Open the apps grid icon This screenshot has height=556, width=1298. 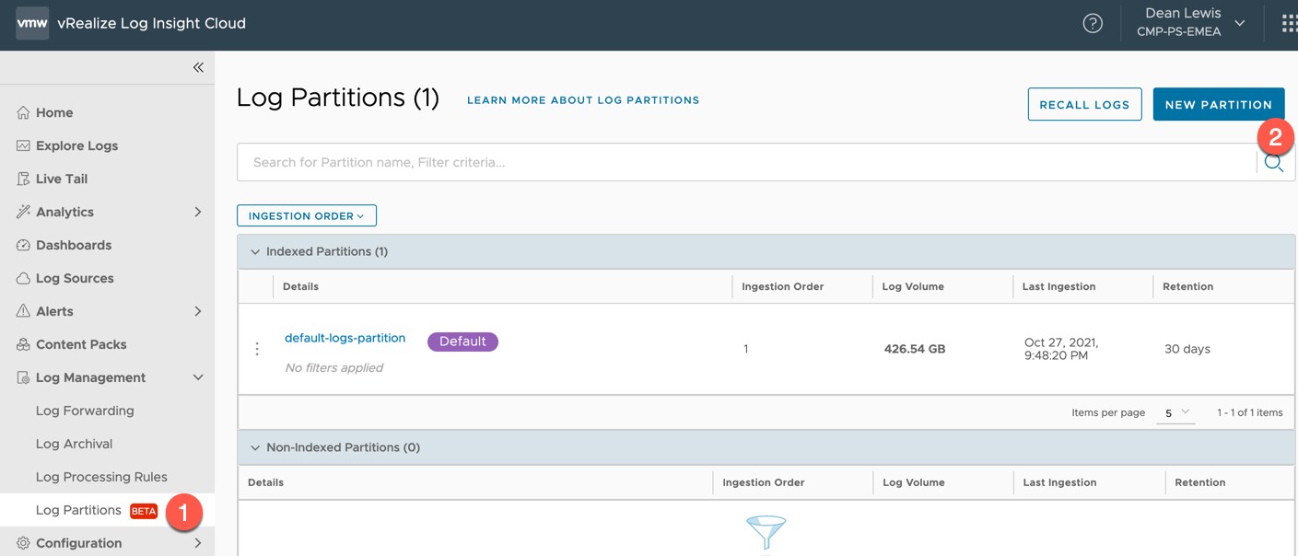pos(1289,23)
